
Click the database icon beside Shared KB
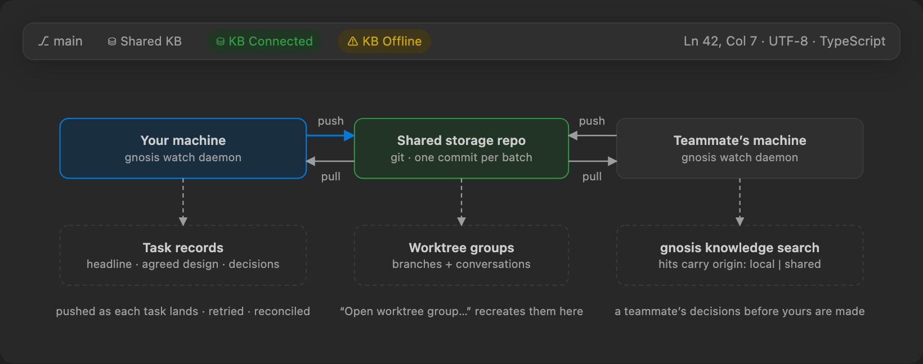(112, 42)
